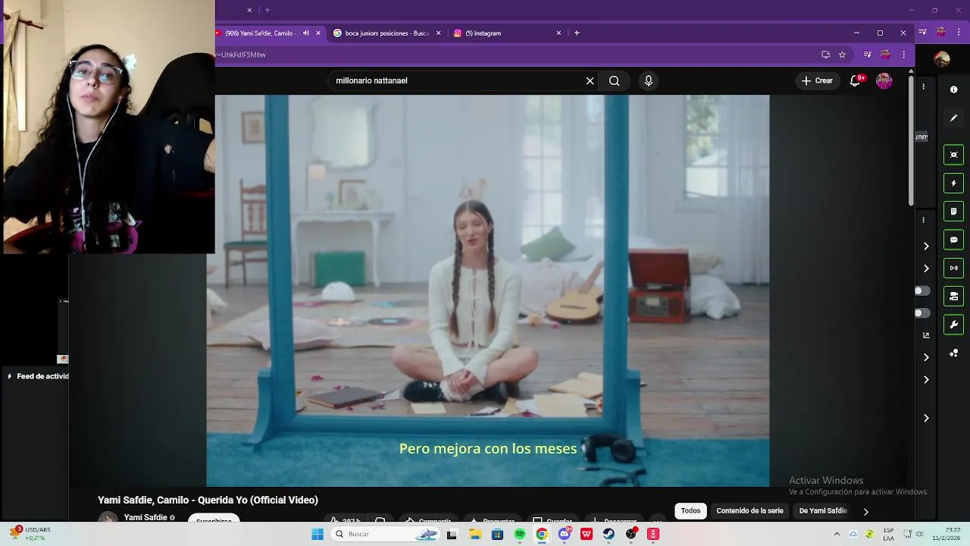The width and height of the screenshot is (970, 546).
Task: Close the boca juniors posiciones tab
Action: [x=438, y=33]
